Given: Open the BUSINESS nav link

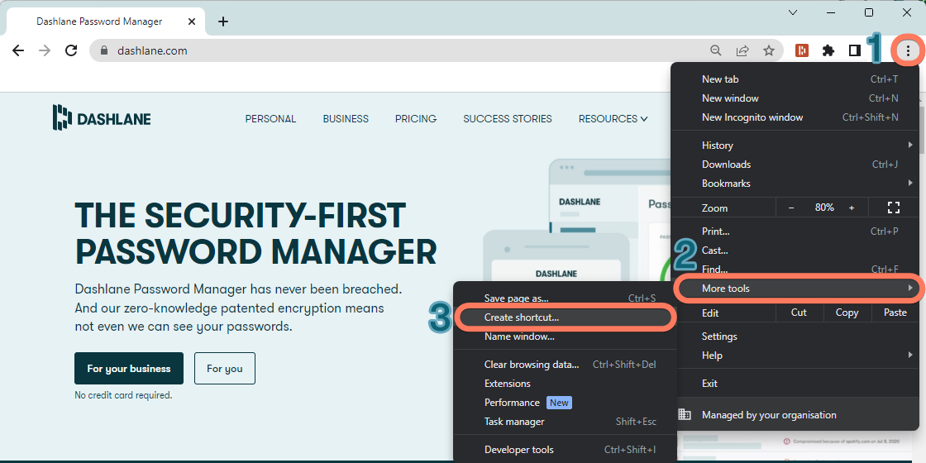Looking at the screenshot, I should click(346, 119).
